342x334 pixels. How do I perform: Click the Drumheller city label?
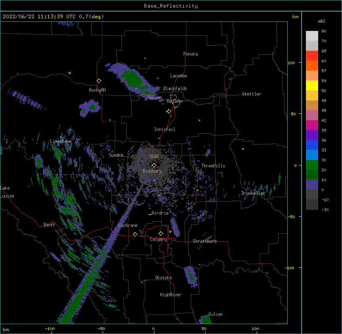(x=253, y=193)
